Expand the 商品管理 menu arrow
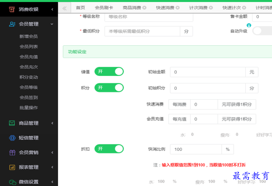Viewport: 272px width, 186px height. point(52,123)
